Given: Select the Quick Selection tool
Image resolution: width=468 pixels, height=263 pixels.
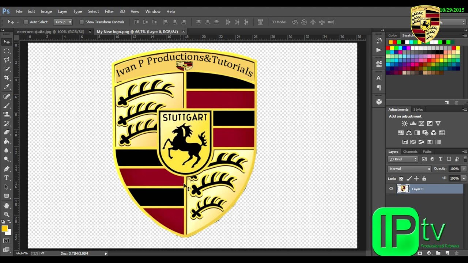Looking at the screenshot, I should pos(7,69).
